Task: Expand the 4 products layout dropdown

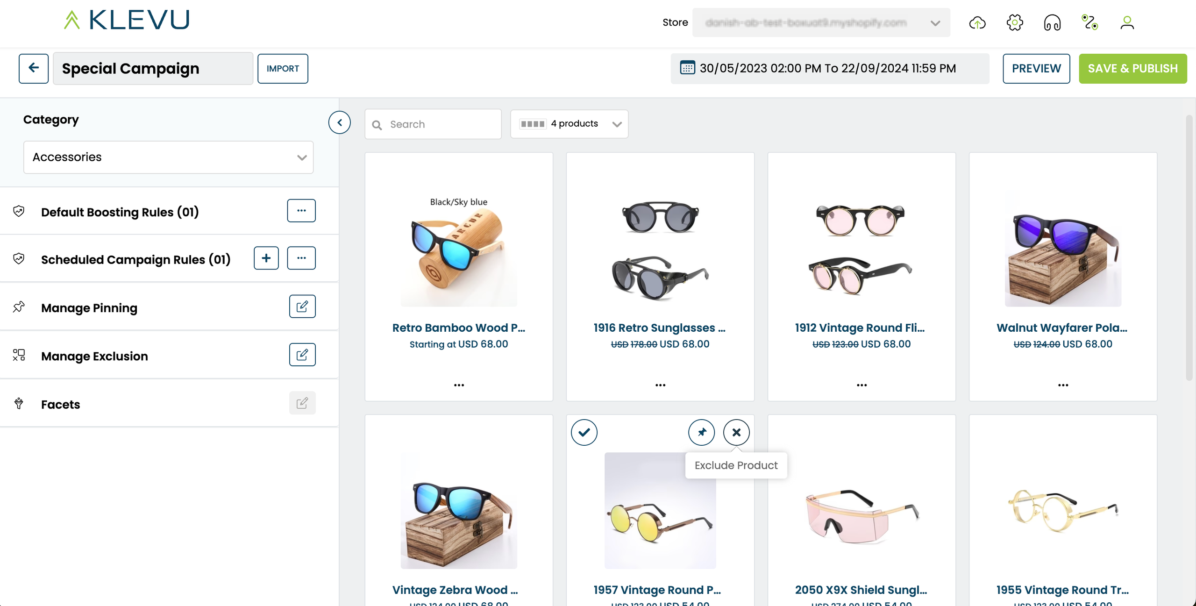Action: pos(569,124)
